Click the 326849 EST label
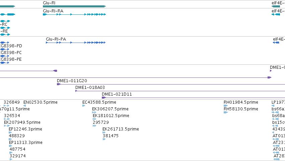Viewport: 285px width, 161px height. click(12, 102)
